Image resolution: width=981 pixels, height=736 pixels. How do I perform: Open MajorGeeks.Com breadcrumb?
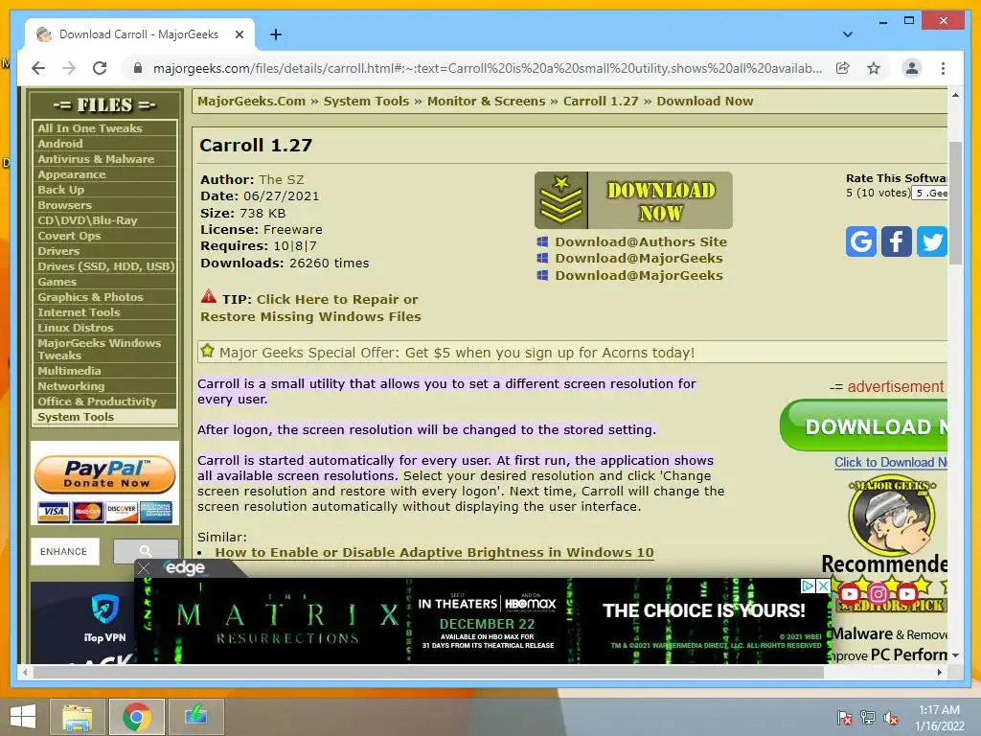click(x=252, y=102)
